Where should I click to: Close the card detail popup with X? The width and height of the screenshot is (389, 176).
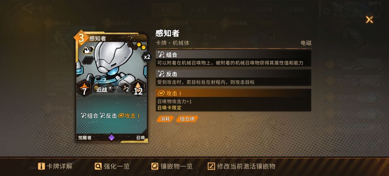coord(370,19)
